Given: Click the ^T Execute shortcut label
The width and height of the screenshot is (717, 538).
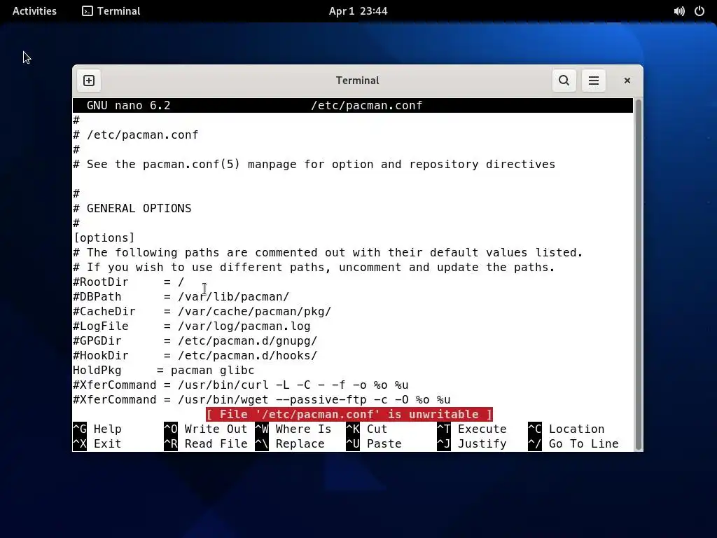Looking at the screenshot, I should 472,429.
